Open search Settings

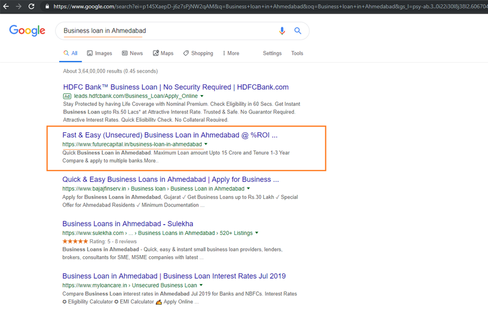(x=272, y=53)
